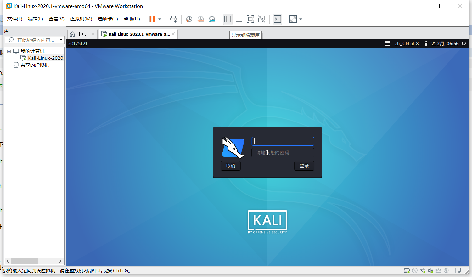Open the stretch display dropdown arrow
The image size is (472, 277).
click(301, 19)
